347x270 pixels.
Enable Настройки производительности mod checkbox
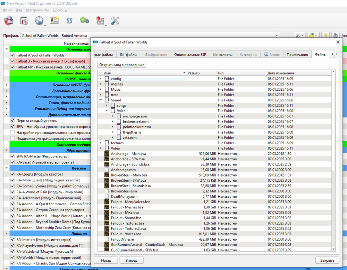12,133
